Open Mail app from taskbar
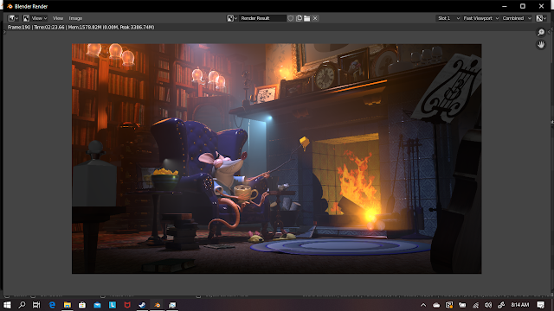This screenshot has height=311, width=554. point(97,305)
